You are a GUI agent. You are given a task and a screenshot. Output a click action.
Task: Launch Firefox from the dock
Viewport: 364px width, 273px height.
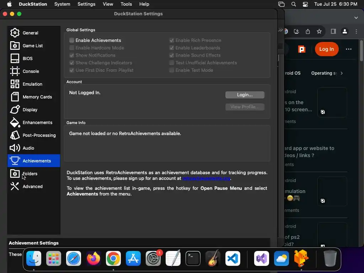pyautogui.click(x=93, y=258)
